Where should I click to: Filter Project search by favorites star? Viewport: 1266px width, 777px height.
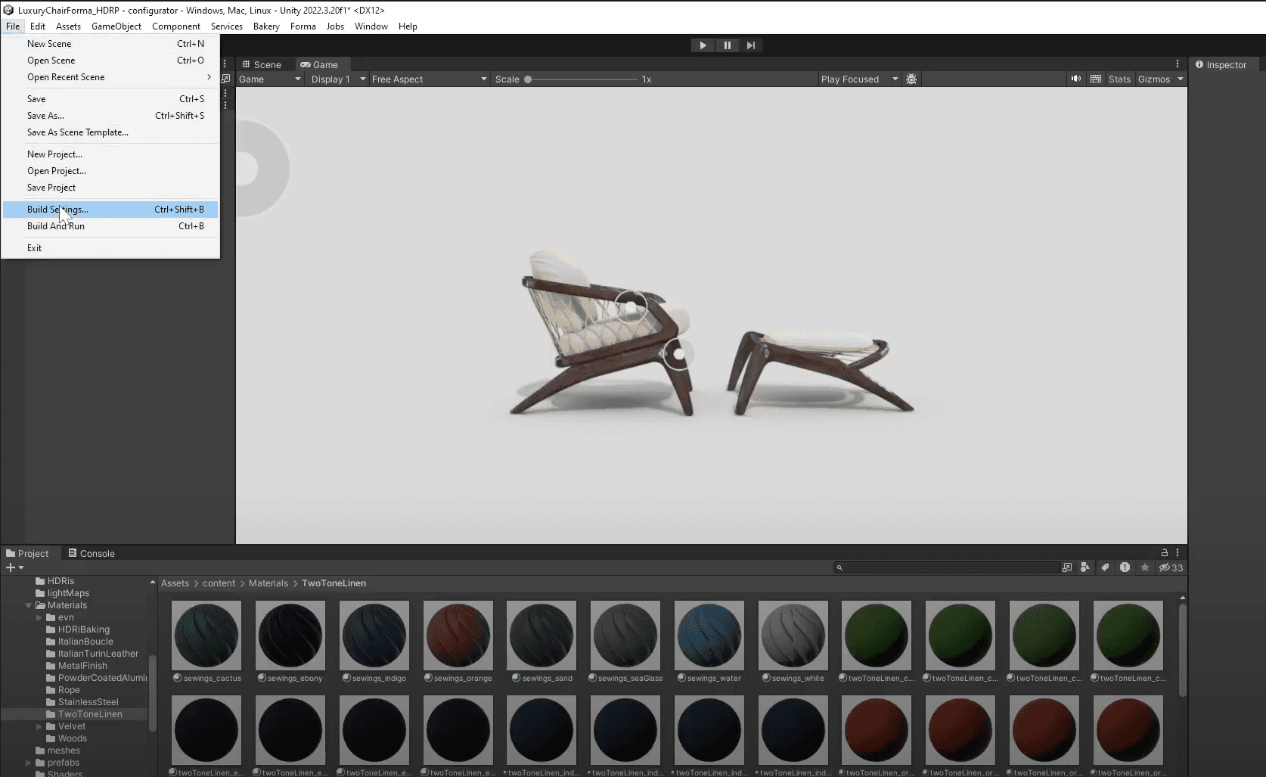pyautogui.click(x=1145, y=567)
